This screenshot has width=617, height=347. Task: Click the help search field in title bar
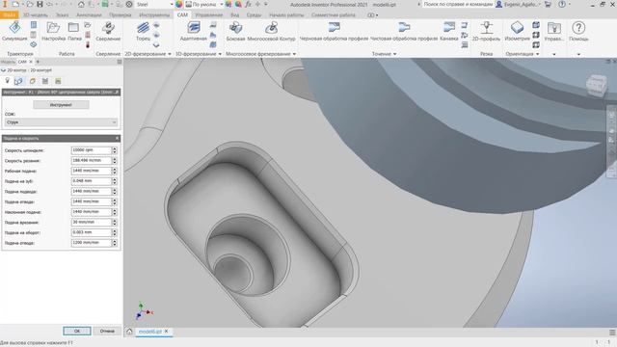click(x=457, y=4)
